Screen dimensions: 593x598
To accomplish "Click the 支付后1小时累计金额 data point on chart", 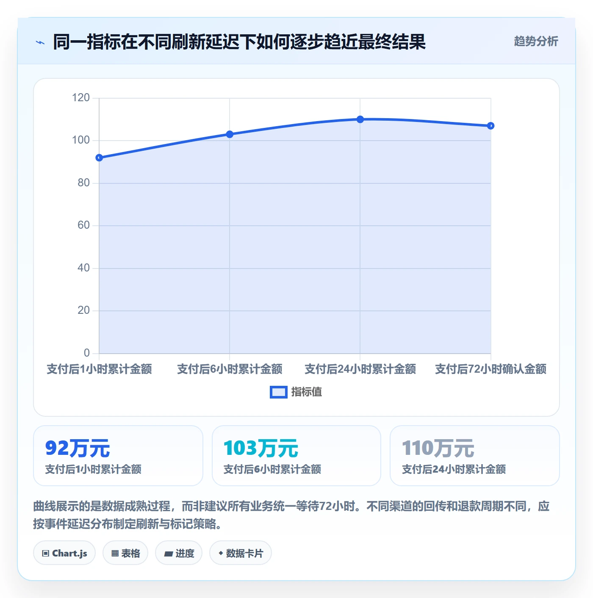I will pyautogui.click(x=99, y=158).
